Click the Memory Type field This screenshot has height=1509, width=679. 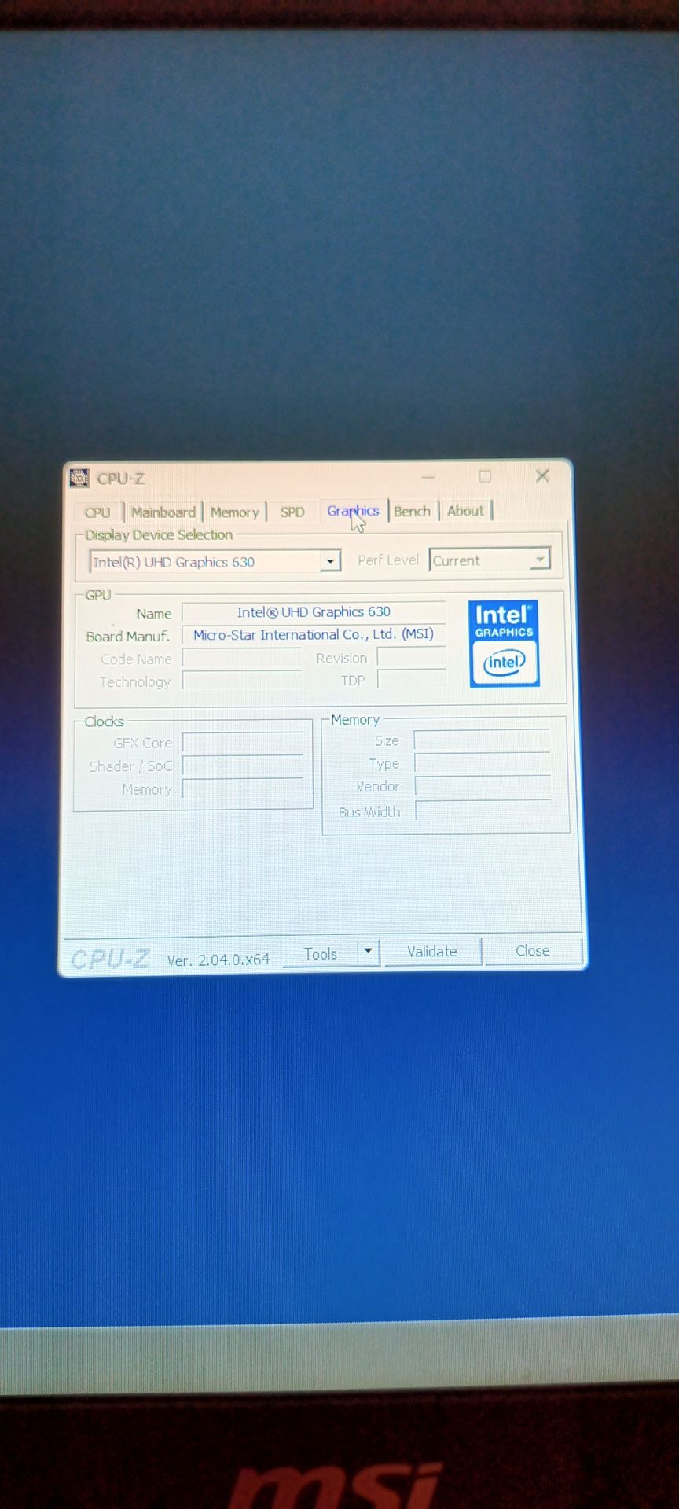pyautogui.click(x=482, y=762)
